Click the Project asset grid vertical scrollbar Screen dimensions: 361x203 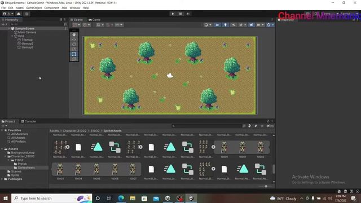[274, 169]
